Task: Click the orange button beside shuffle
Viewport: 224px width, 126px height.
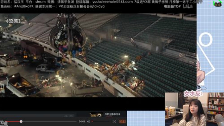Action: [123, 122]
